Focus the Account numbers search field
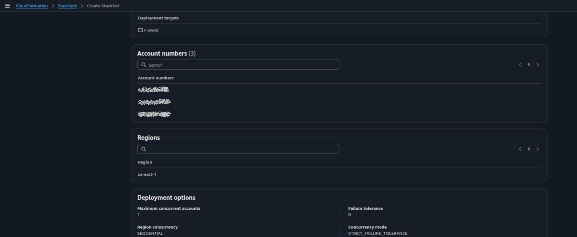Screen dimensions: 577x237 click(x=238, y=65)
